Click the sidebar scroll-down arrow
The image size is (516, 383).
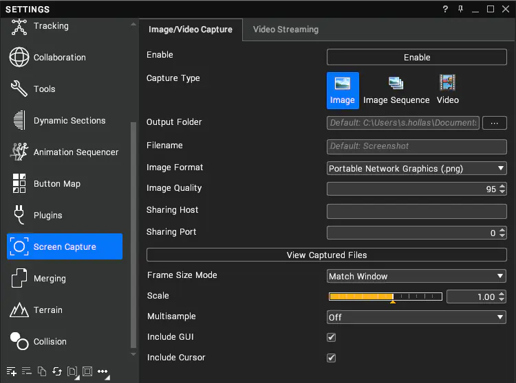[133, 354]
